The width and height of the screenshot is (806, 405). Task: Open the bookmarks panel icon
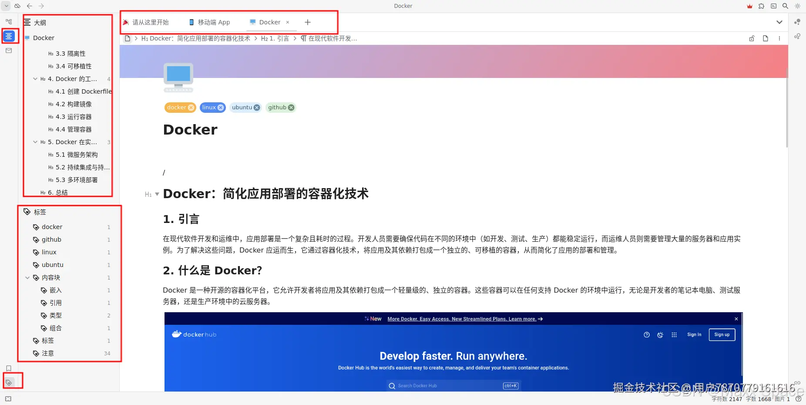(x=9, y=368)
